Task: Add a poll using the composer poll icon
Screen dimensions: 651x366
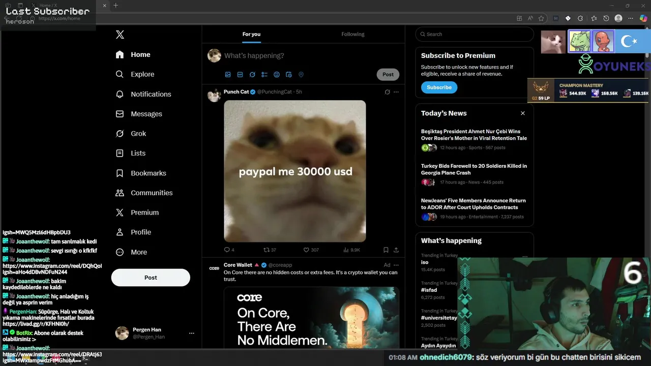Action: click(264, 75)
